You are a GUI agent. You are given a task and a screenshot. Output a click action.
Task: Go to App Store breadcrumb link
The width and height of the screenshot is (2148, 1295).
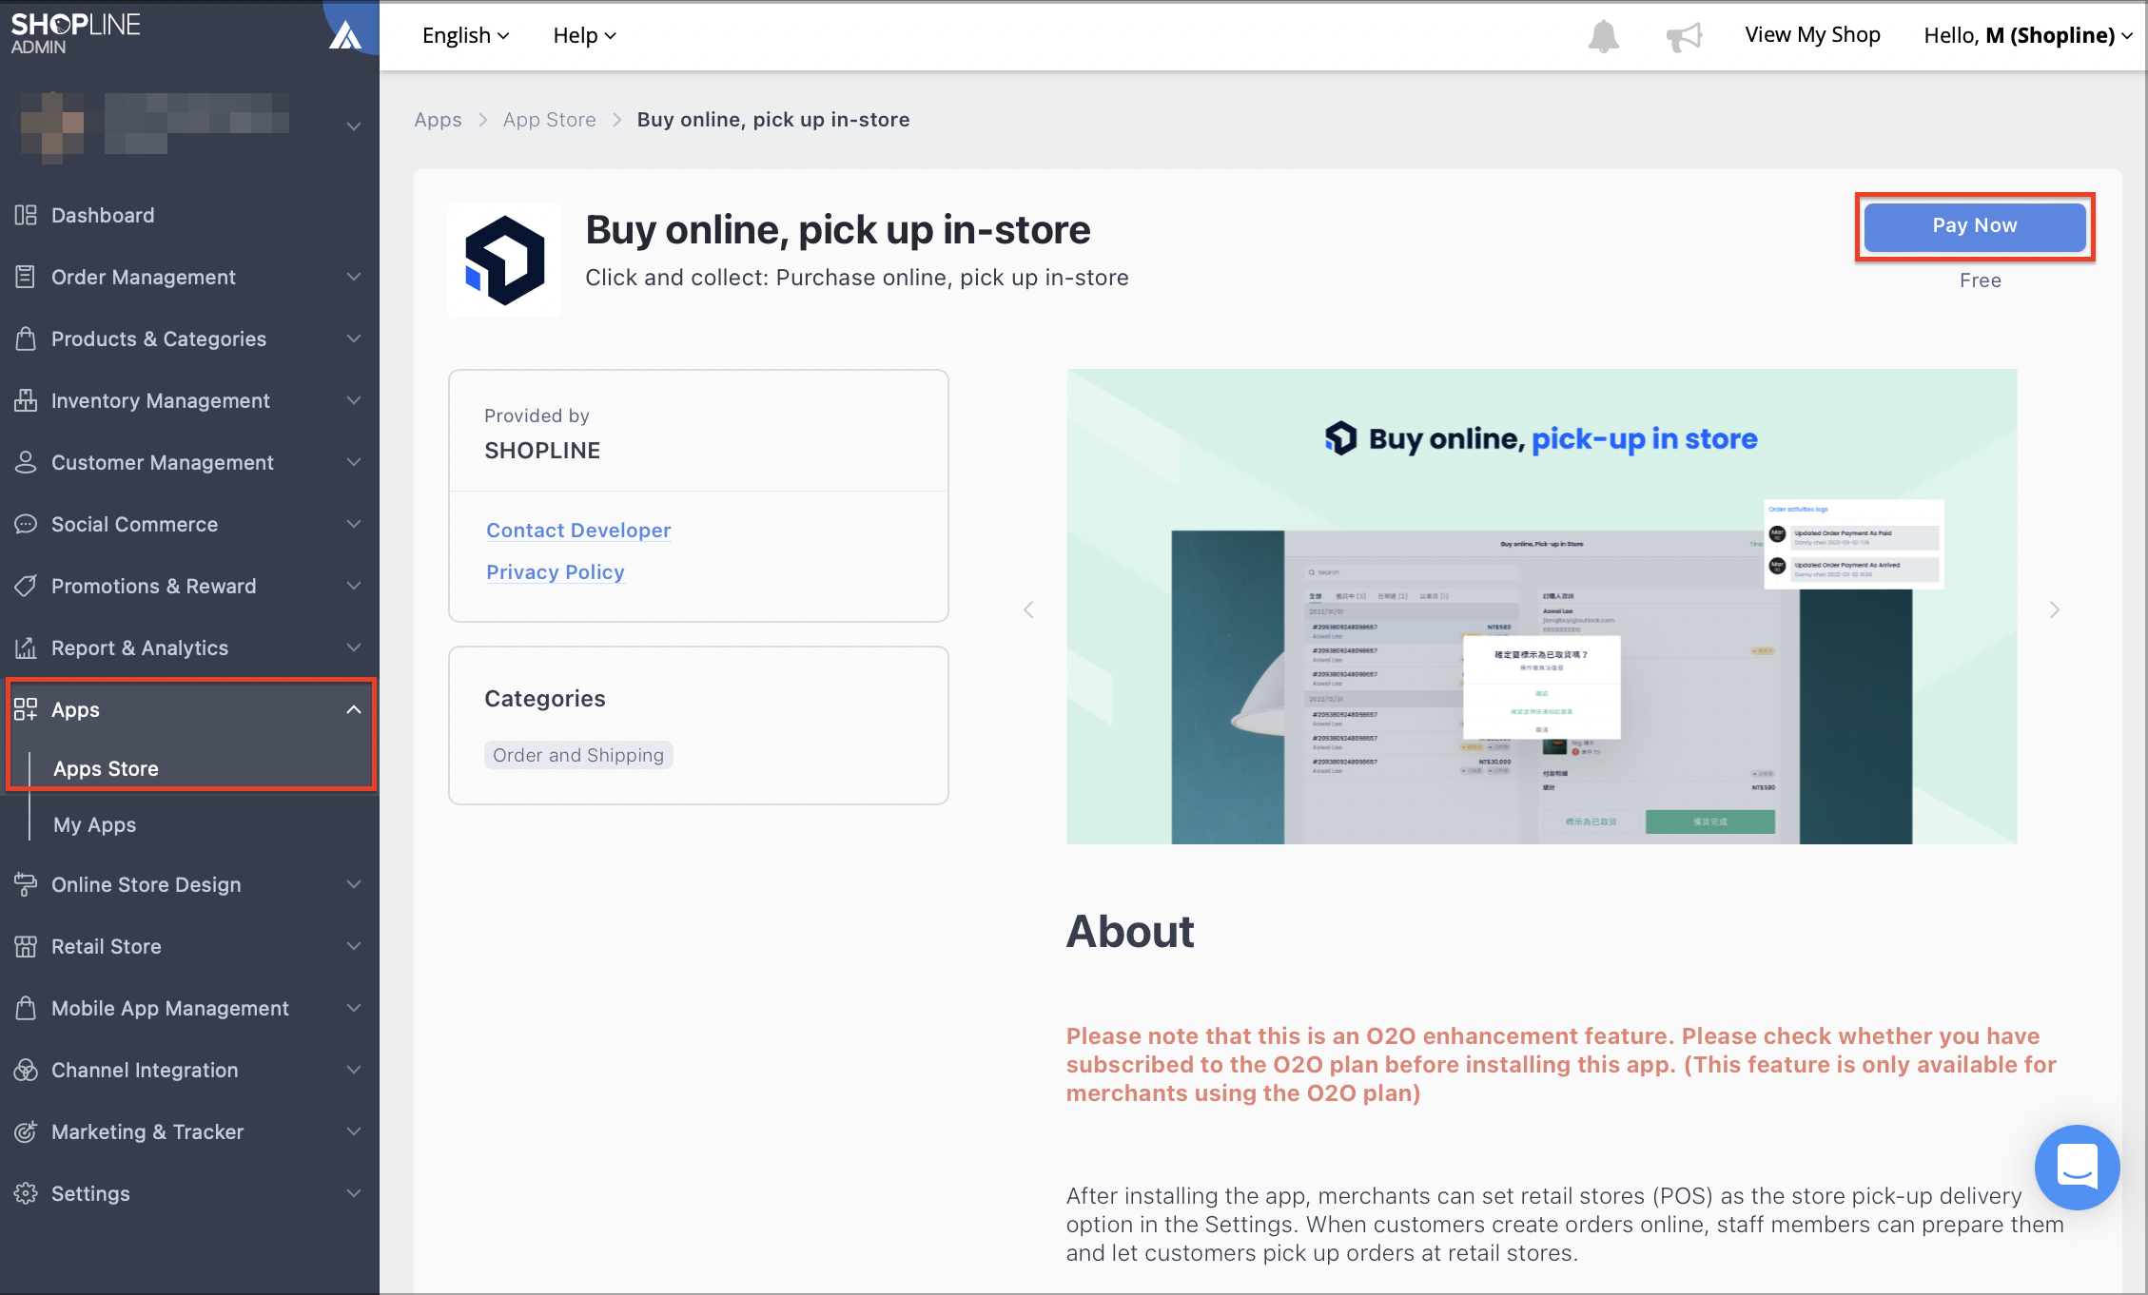pyautogui.click(x=550, y=120)
